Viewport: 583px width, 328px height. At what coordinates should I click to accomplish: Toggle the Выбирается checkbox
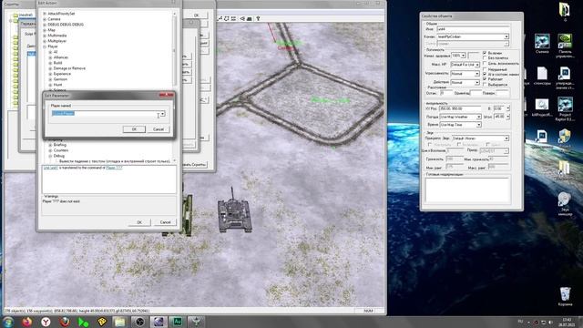click(485, 85)
